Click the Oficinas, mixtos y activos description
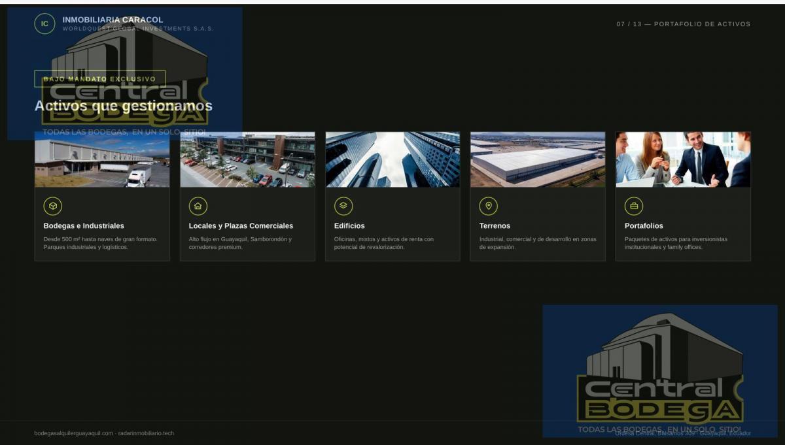785x445 pixels. tap(384, 243)
